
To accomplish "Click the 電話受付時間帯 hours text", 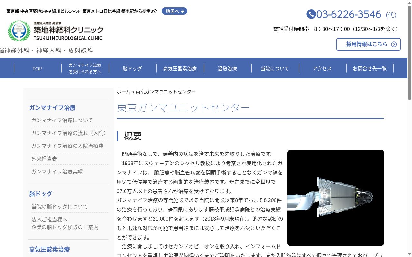I will [336, 29].
